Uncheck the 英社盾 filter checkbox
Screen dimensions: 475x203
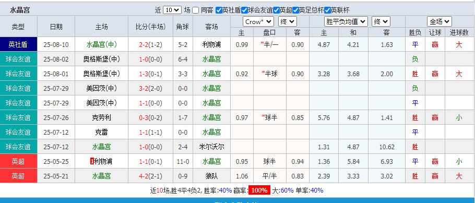pos(219,10)
